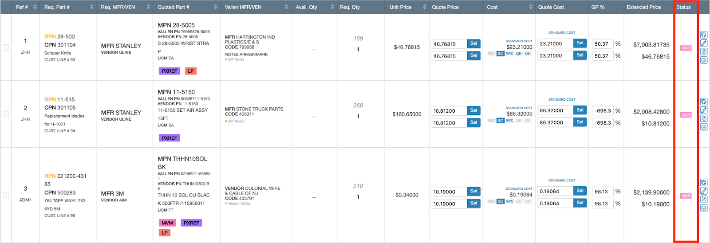Image resolution: width=710 pixels, height=243 pixels.
Task: Sort by the Quoted Part # column arrows
Action: tap(216, 7)
